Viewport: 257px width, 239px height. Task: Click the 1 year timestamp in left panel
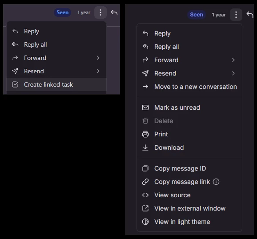tap(84, 12)
